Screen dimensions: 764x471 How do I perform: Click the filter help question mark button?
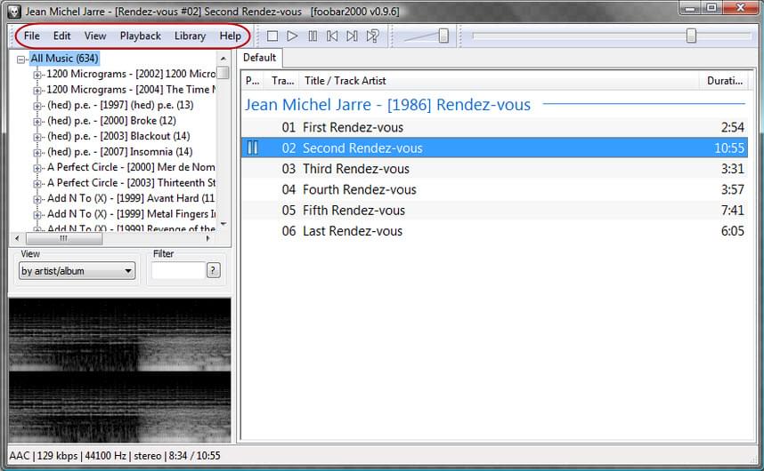(213, 270)
